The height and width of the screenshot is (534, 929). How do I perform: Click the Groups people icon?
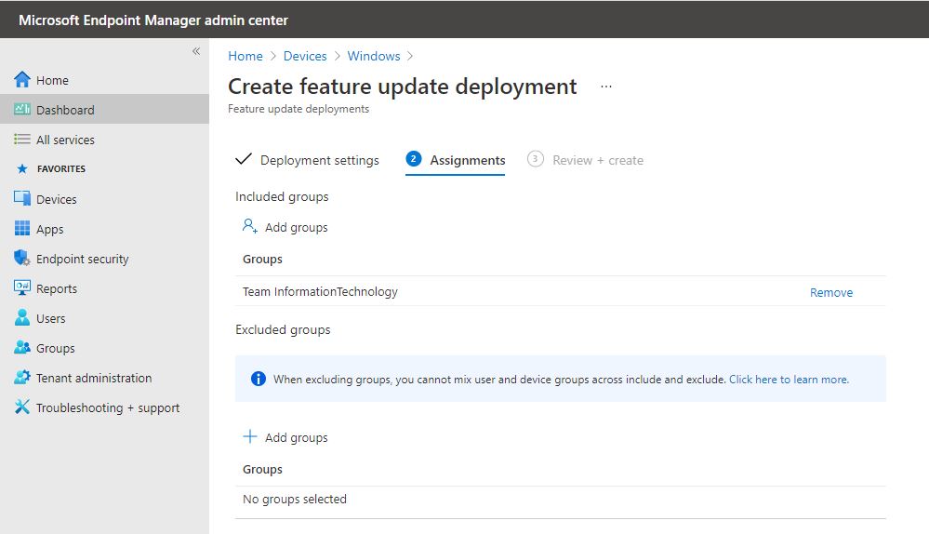22,347
